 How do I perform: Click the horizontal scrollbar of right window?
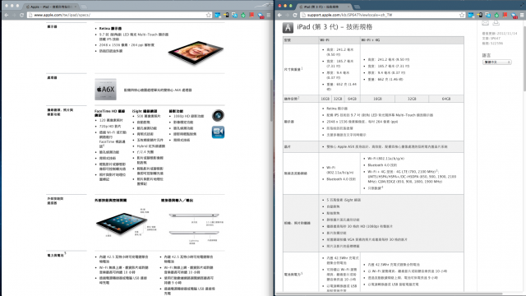[x=389, y=294]
